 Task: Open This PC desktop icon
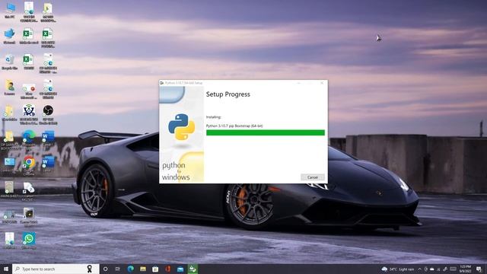pos(10,10)
